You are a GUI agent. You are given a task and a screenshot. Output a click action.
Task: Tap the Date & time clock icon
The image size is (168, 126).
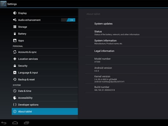(x=15, y=91)
